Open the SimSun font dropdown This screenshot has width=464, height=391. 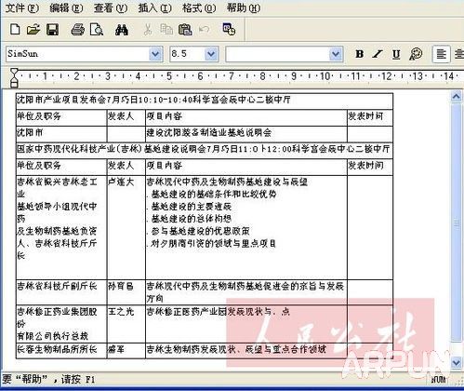tap(155, 54)
